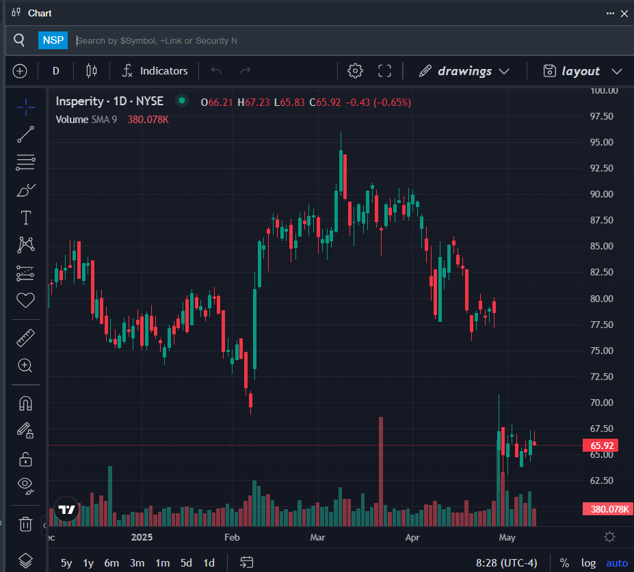The image size is (634, 572).
Task: Click the redo arrow
Action: pyautogui.click(x=246, y=71)
